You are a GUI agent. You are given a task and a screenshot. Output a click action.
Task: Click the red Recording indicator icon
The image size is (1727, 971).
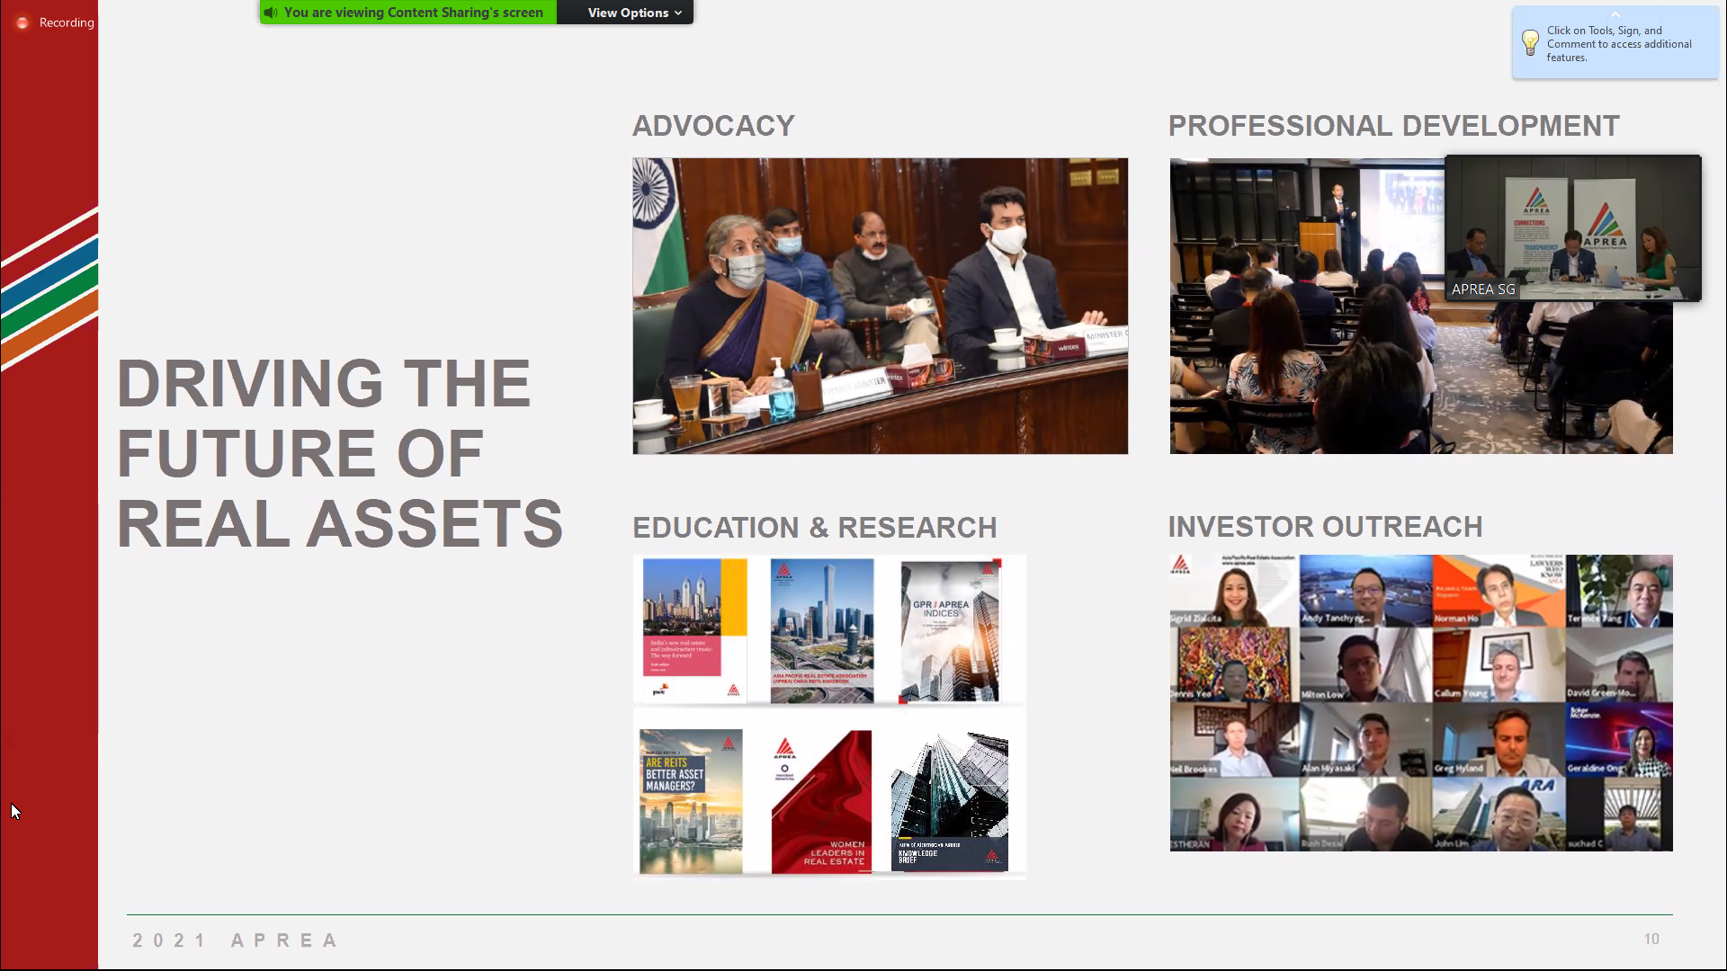pyautogui.click(x=22, y=22)
